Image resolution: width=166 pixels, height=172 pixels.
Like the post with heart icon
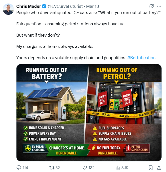pyautogui.click(x=85, y=167)
